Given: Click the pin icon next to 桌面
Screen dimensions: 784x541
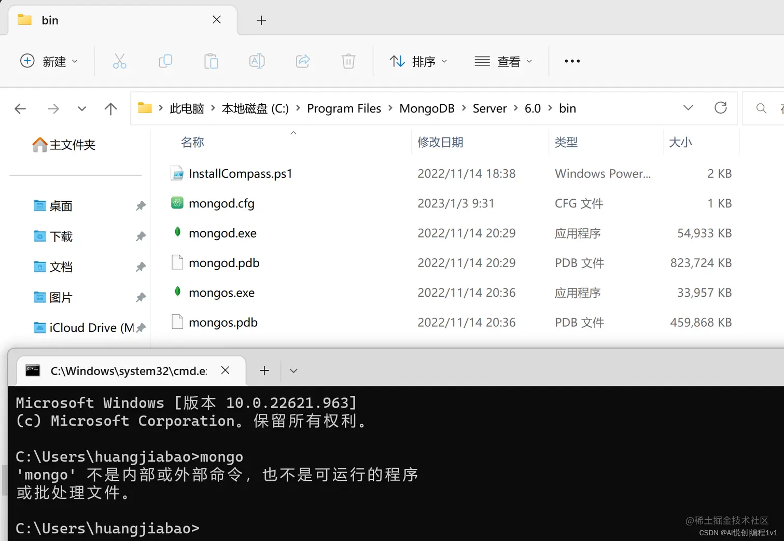Looking at the screenshot, I should click(141, 206).
